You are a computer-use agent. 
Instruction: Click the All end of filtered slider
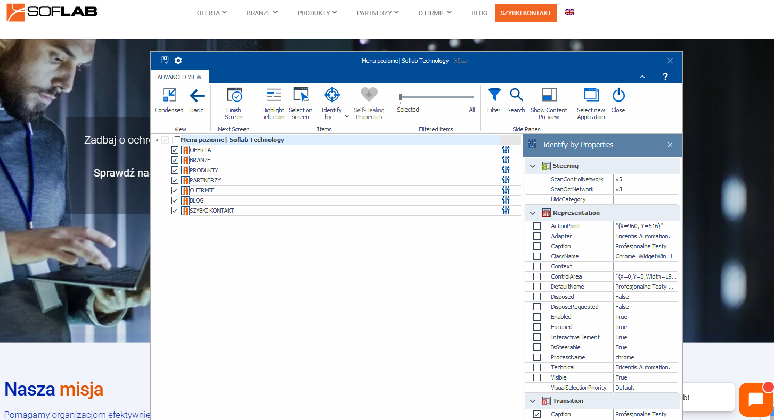pyautogui.click(x=472, y=110)
